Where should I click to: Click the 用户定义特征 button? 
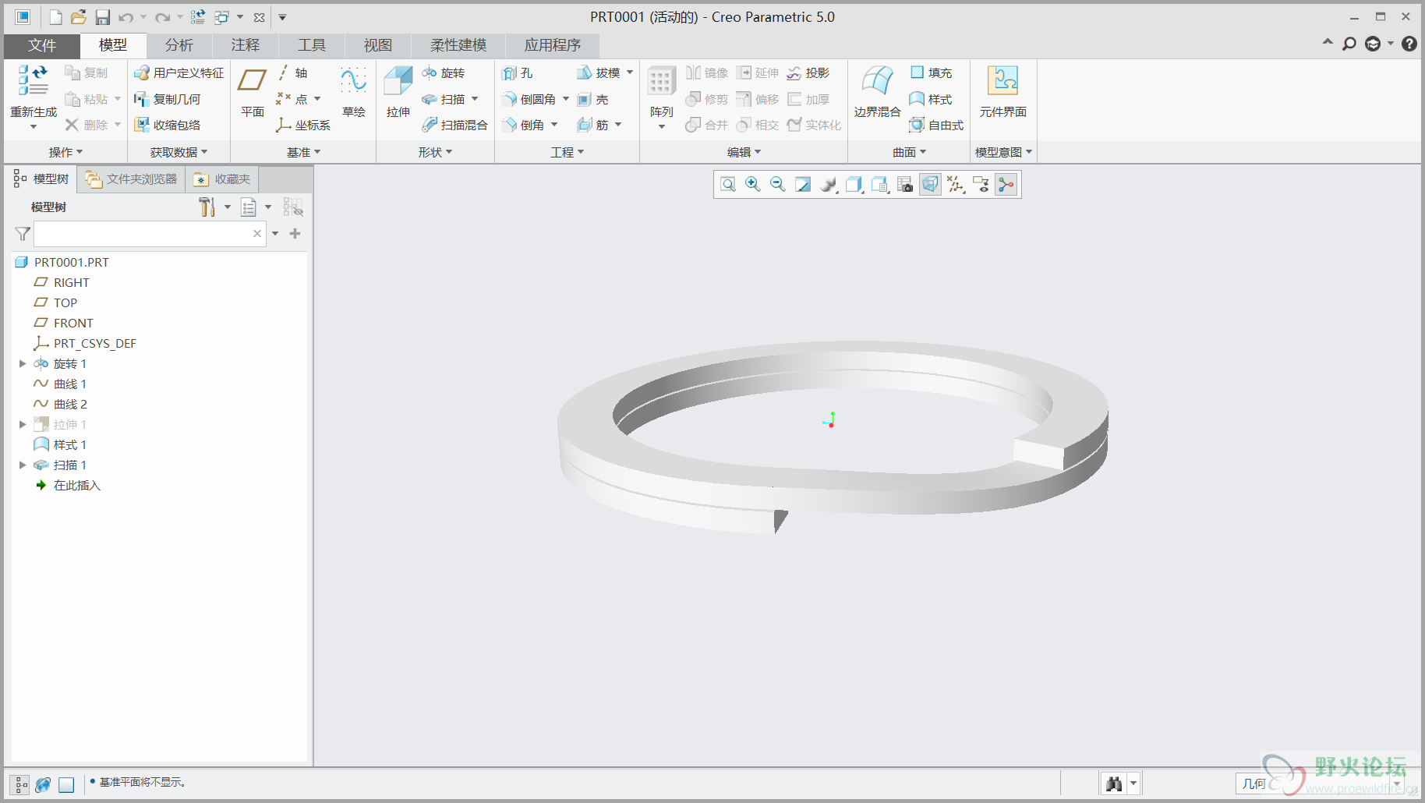[x=179, y=73]
